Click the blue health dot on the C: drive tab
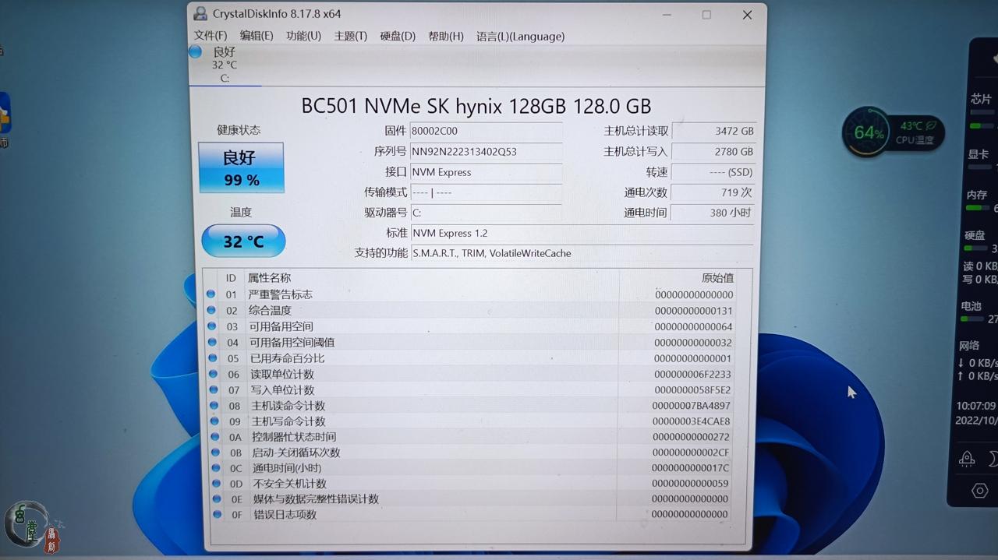The image size is (998, 560). pos(195,51)
